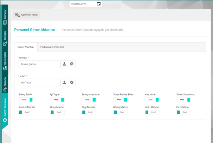
Task: Toggle the İşi Yapan switch
Action: pos(57,100)
